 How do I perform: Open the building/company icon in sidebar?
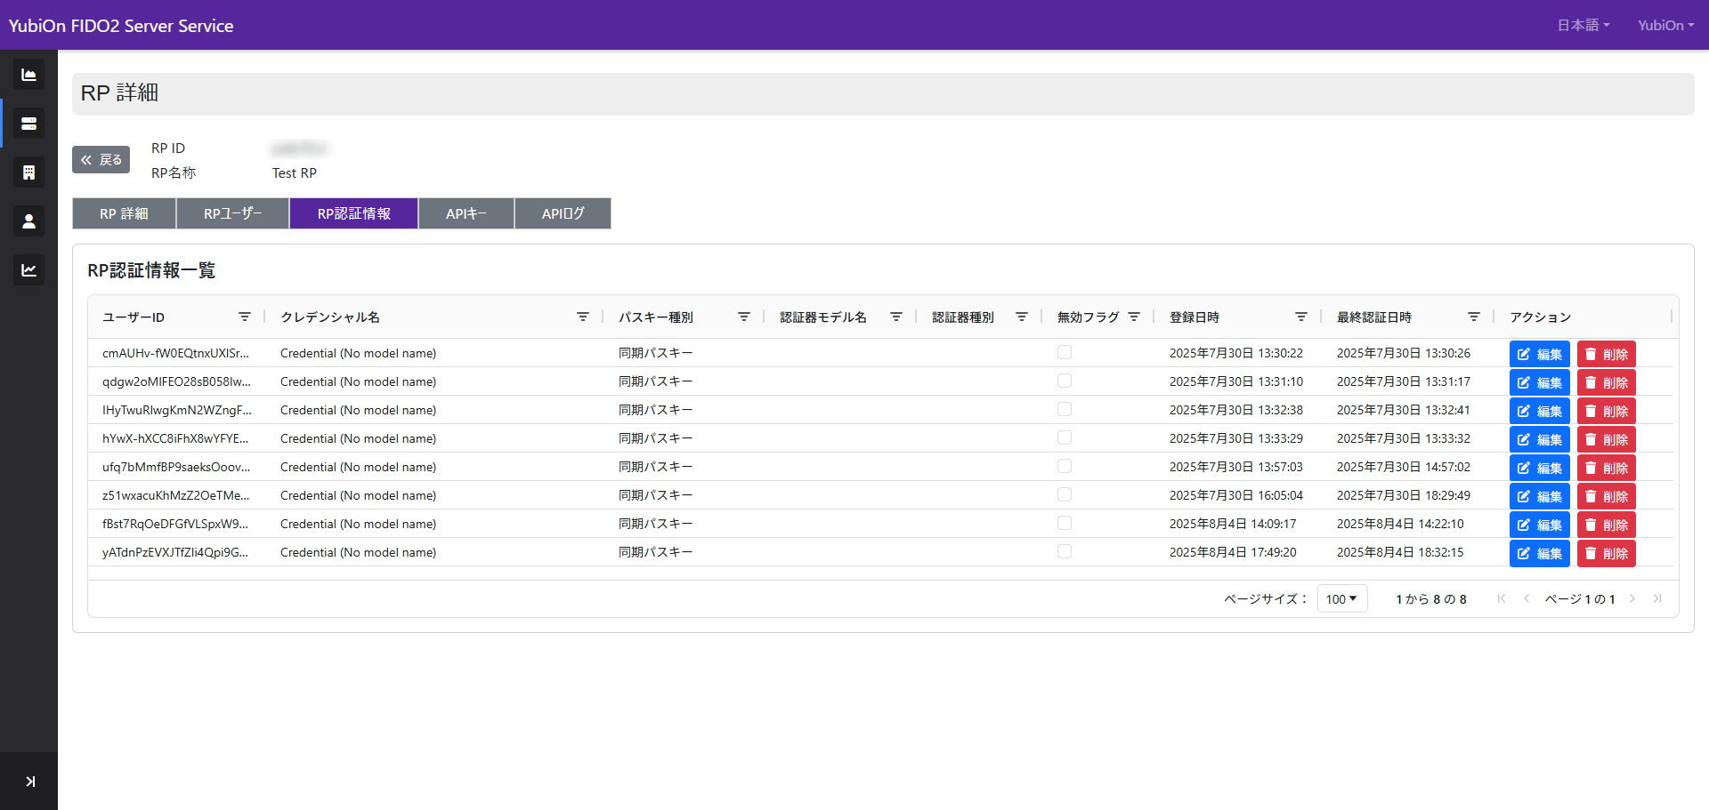click(28, 172)
